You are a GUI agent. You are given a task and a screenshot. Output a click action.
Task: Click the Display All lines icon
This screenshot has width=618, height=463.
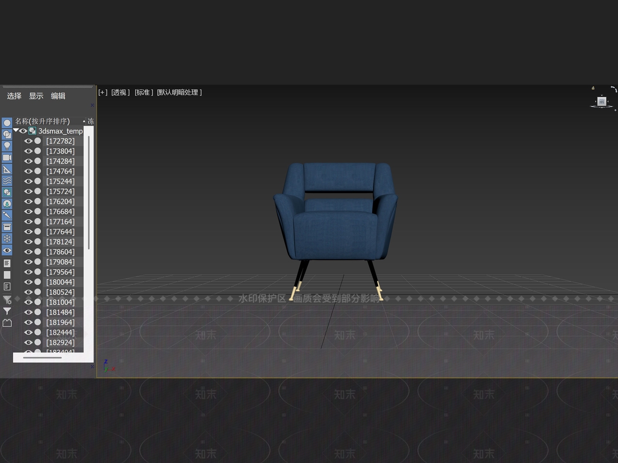tap(7, 264)
